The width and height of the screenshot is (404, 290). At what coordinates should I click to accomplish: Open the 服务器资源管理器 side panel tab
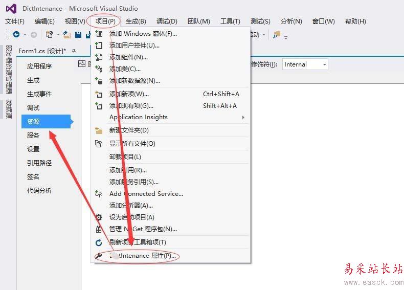pos(9,70)
